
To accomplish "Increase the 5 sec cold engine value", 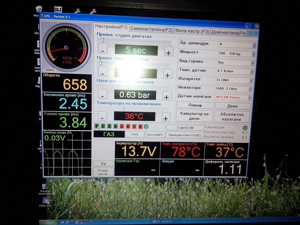I will click(168, 51).
